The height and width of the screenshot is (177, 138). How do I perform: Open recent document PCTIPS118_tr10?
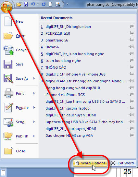click(x=58, y=33)
